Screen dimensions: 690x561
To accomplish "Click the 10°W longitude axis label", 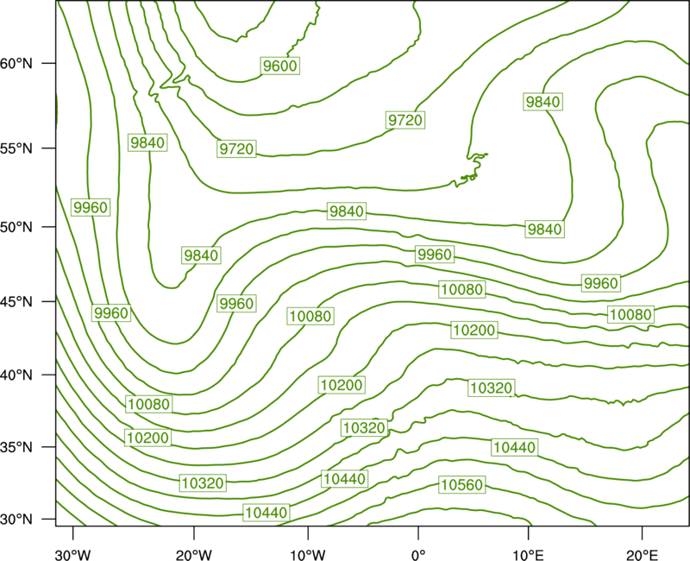I will (308, 555).
